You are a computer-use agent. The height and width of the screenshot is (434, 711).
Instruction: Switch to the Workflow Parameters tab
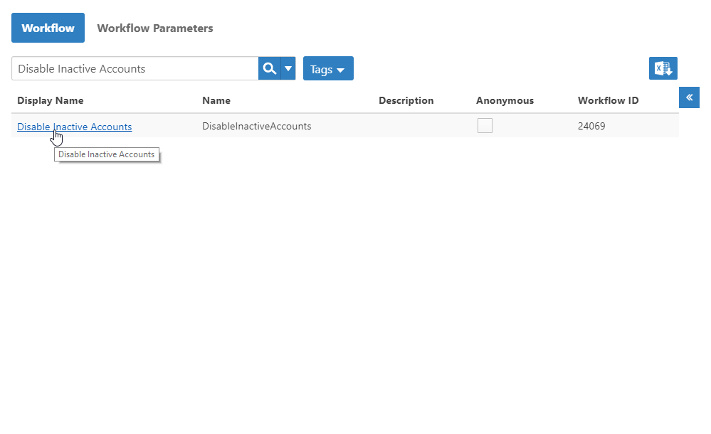pyautogui.click(x=155, y=28)
